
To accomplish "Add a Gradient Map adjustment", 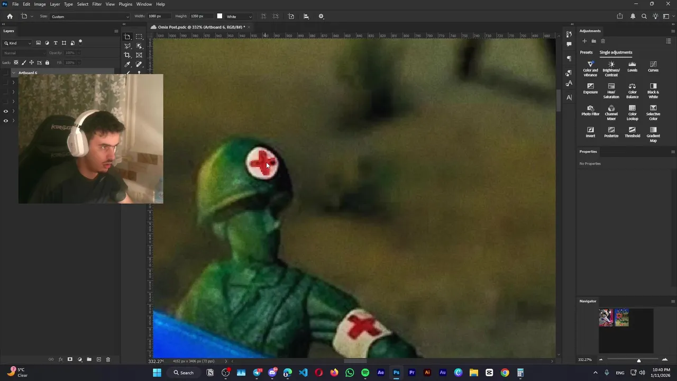I will pos(653,134).
